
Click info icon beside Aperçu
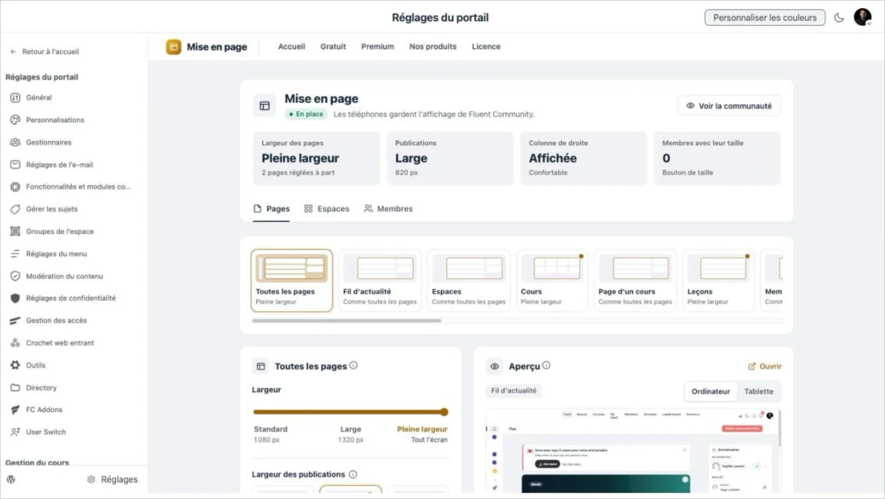point(546,365)
